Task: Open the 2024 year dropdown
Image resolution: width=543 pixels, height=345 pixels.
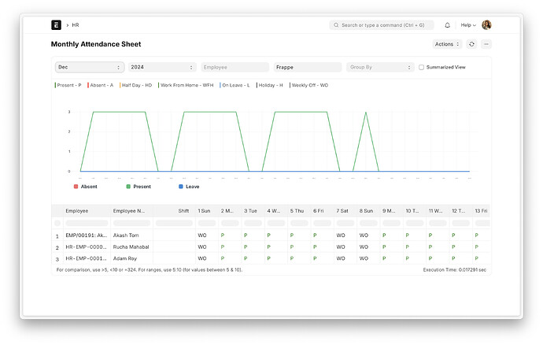Action: point(162,67)
